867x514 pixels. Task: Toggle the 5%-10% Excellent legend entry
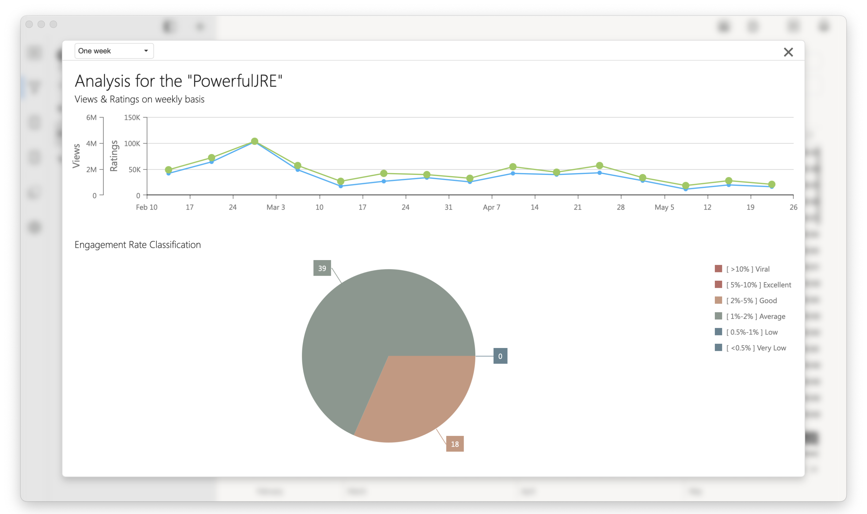click(758, 285)
